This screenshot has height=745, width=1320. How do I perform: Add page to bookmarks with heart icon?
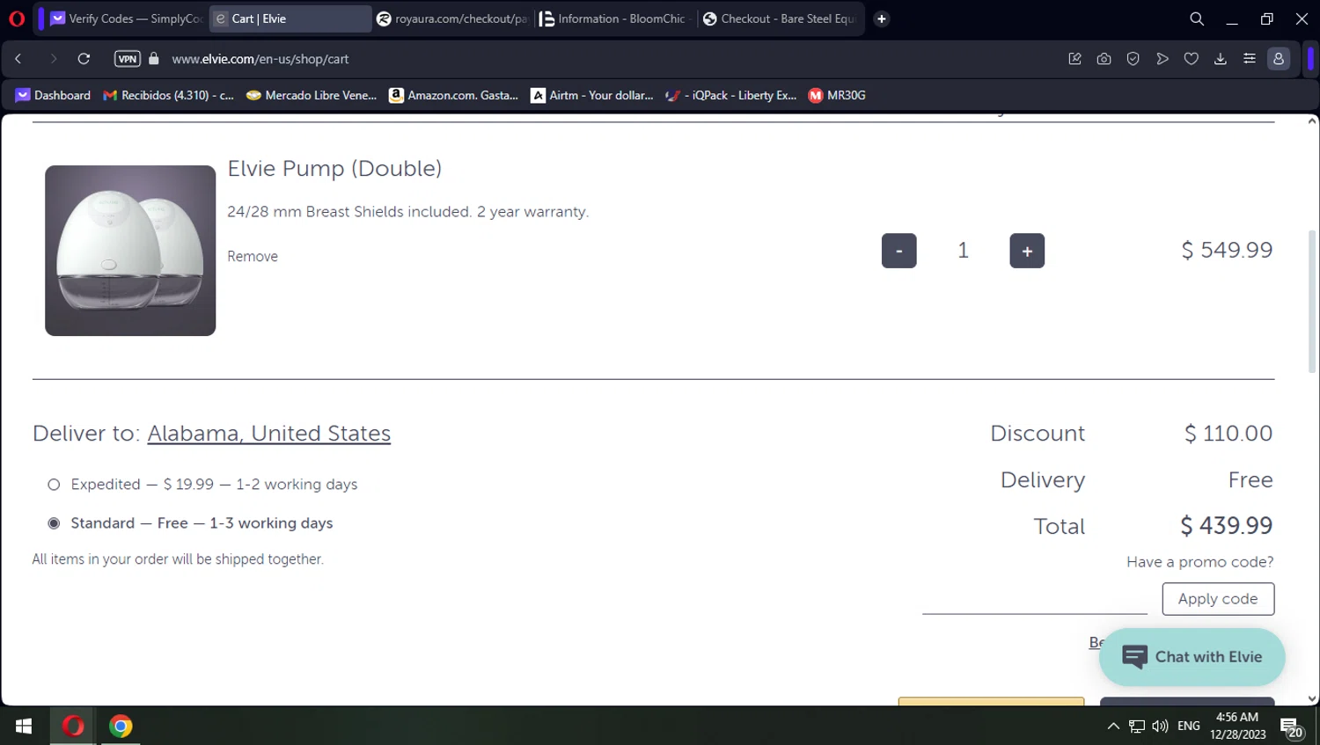[1192, 59]
